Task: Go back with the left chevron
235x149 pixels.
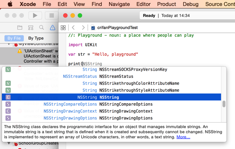Action: point(73,27)
